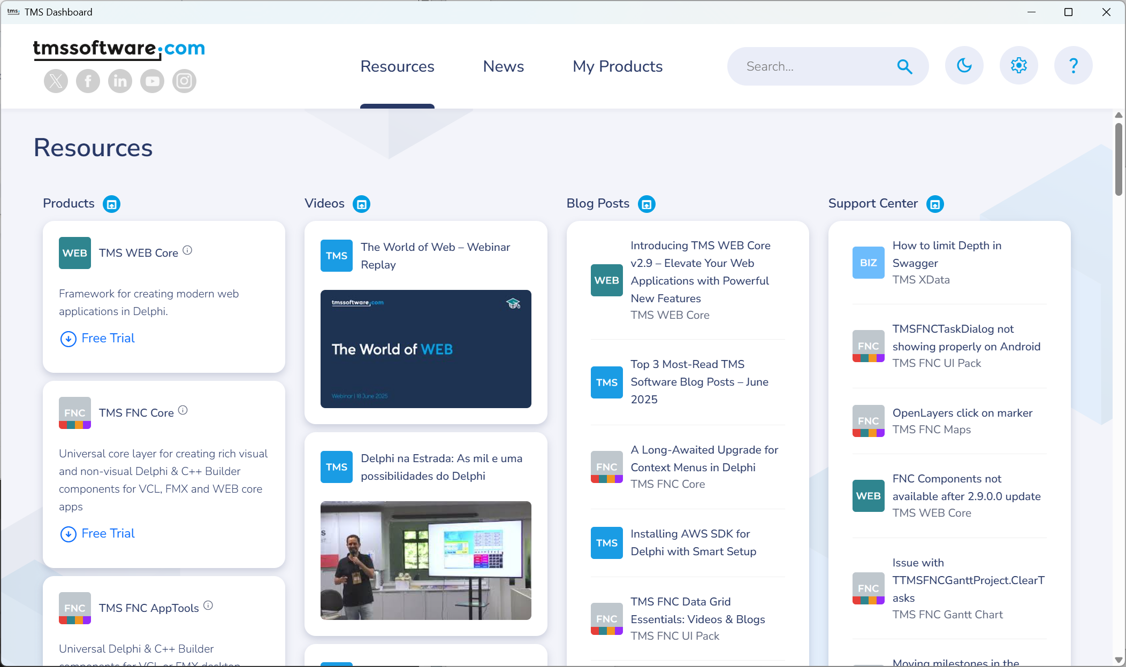Toggle dark mode with the moon icon
This screenshot has height=667, width=1126.
(964, 65)
